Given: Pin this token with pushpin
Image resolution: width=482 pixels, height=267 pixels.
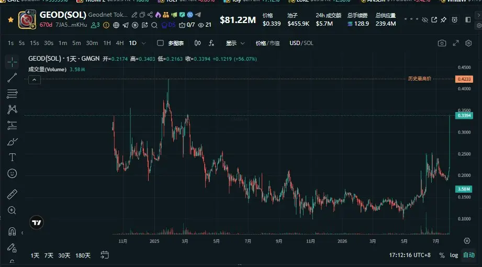Looking at the screenshot, I should 443,20.
